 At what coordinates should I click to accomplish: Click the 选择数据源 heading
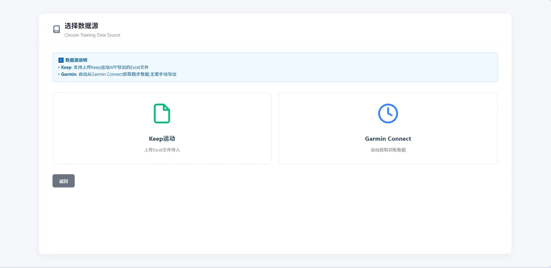(81, 26)
